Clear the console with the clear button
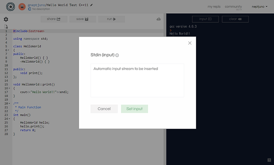This screenshot has width=274, height=165. pos(235,19)
